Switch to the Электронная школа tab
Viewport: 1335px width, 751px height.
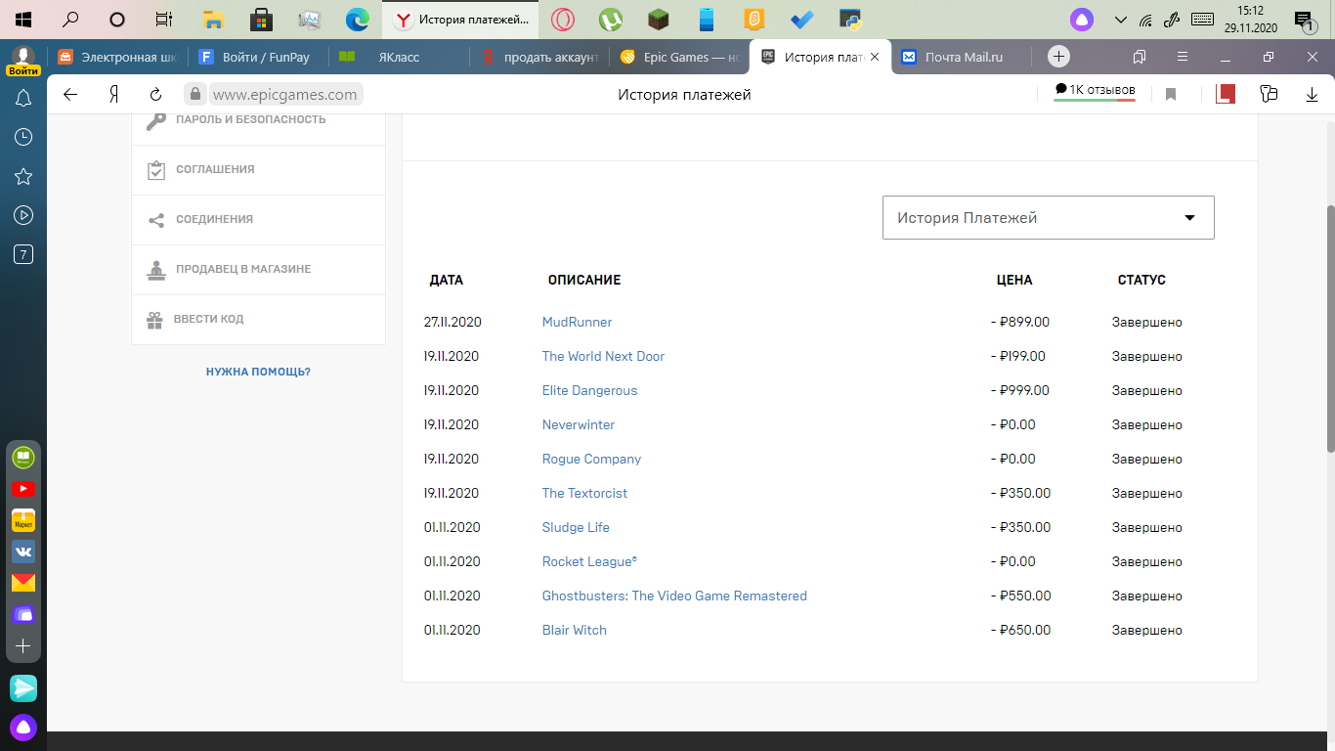click(117, 57)
